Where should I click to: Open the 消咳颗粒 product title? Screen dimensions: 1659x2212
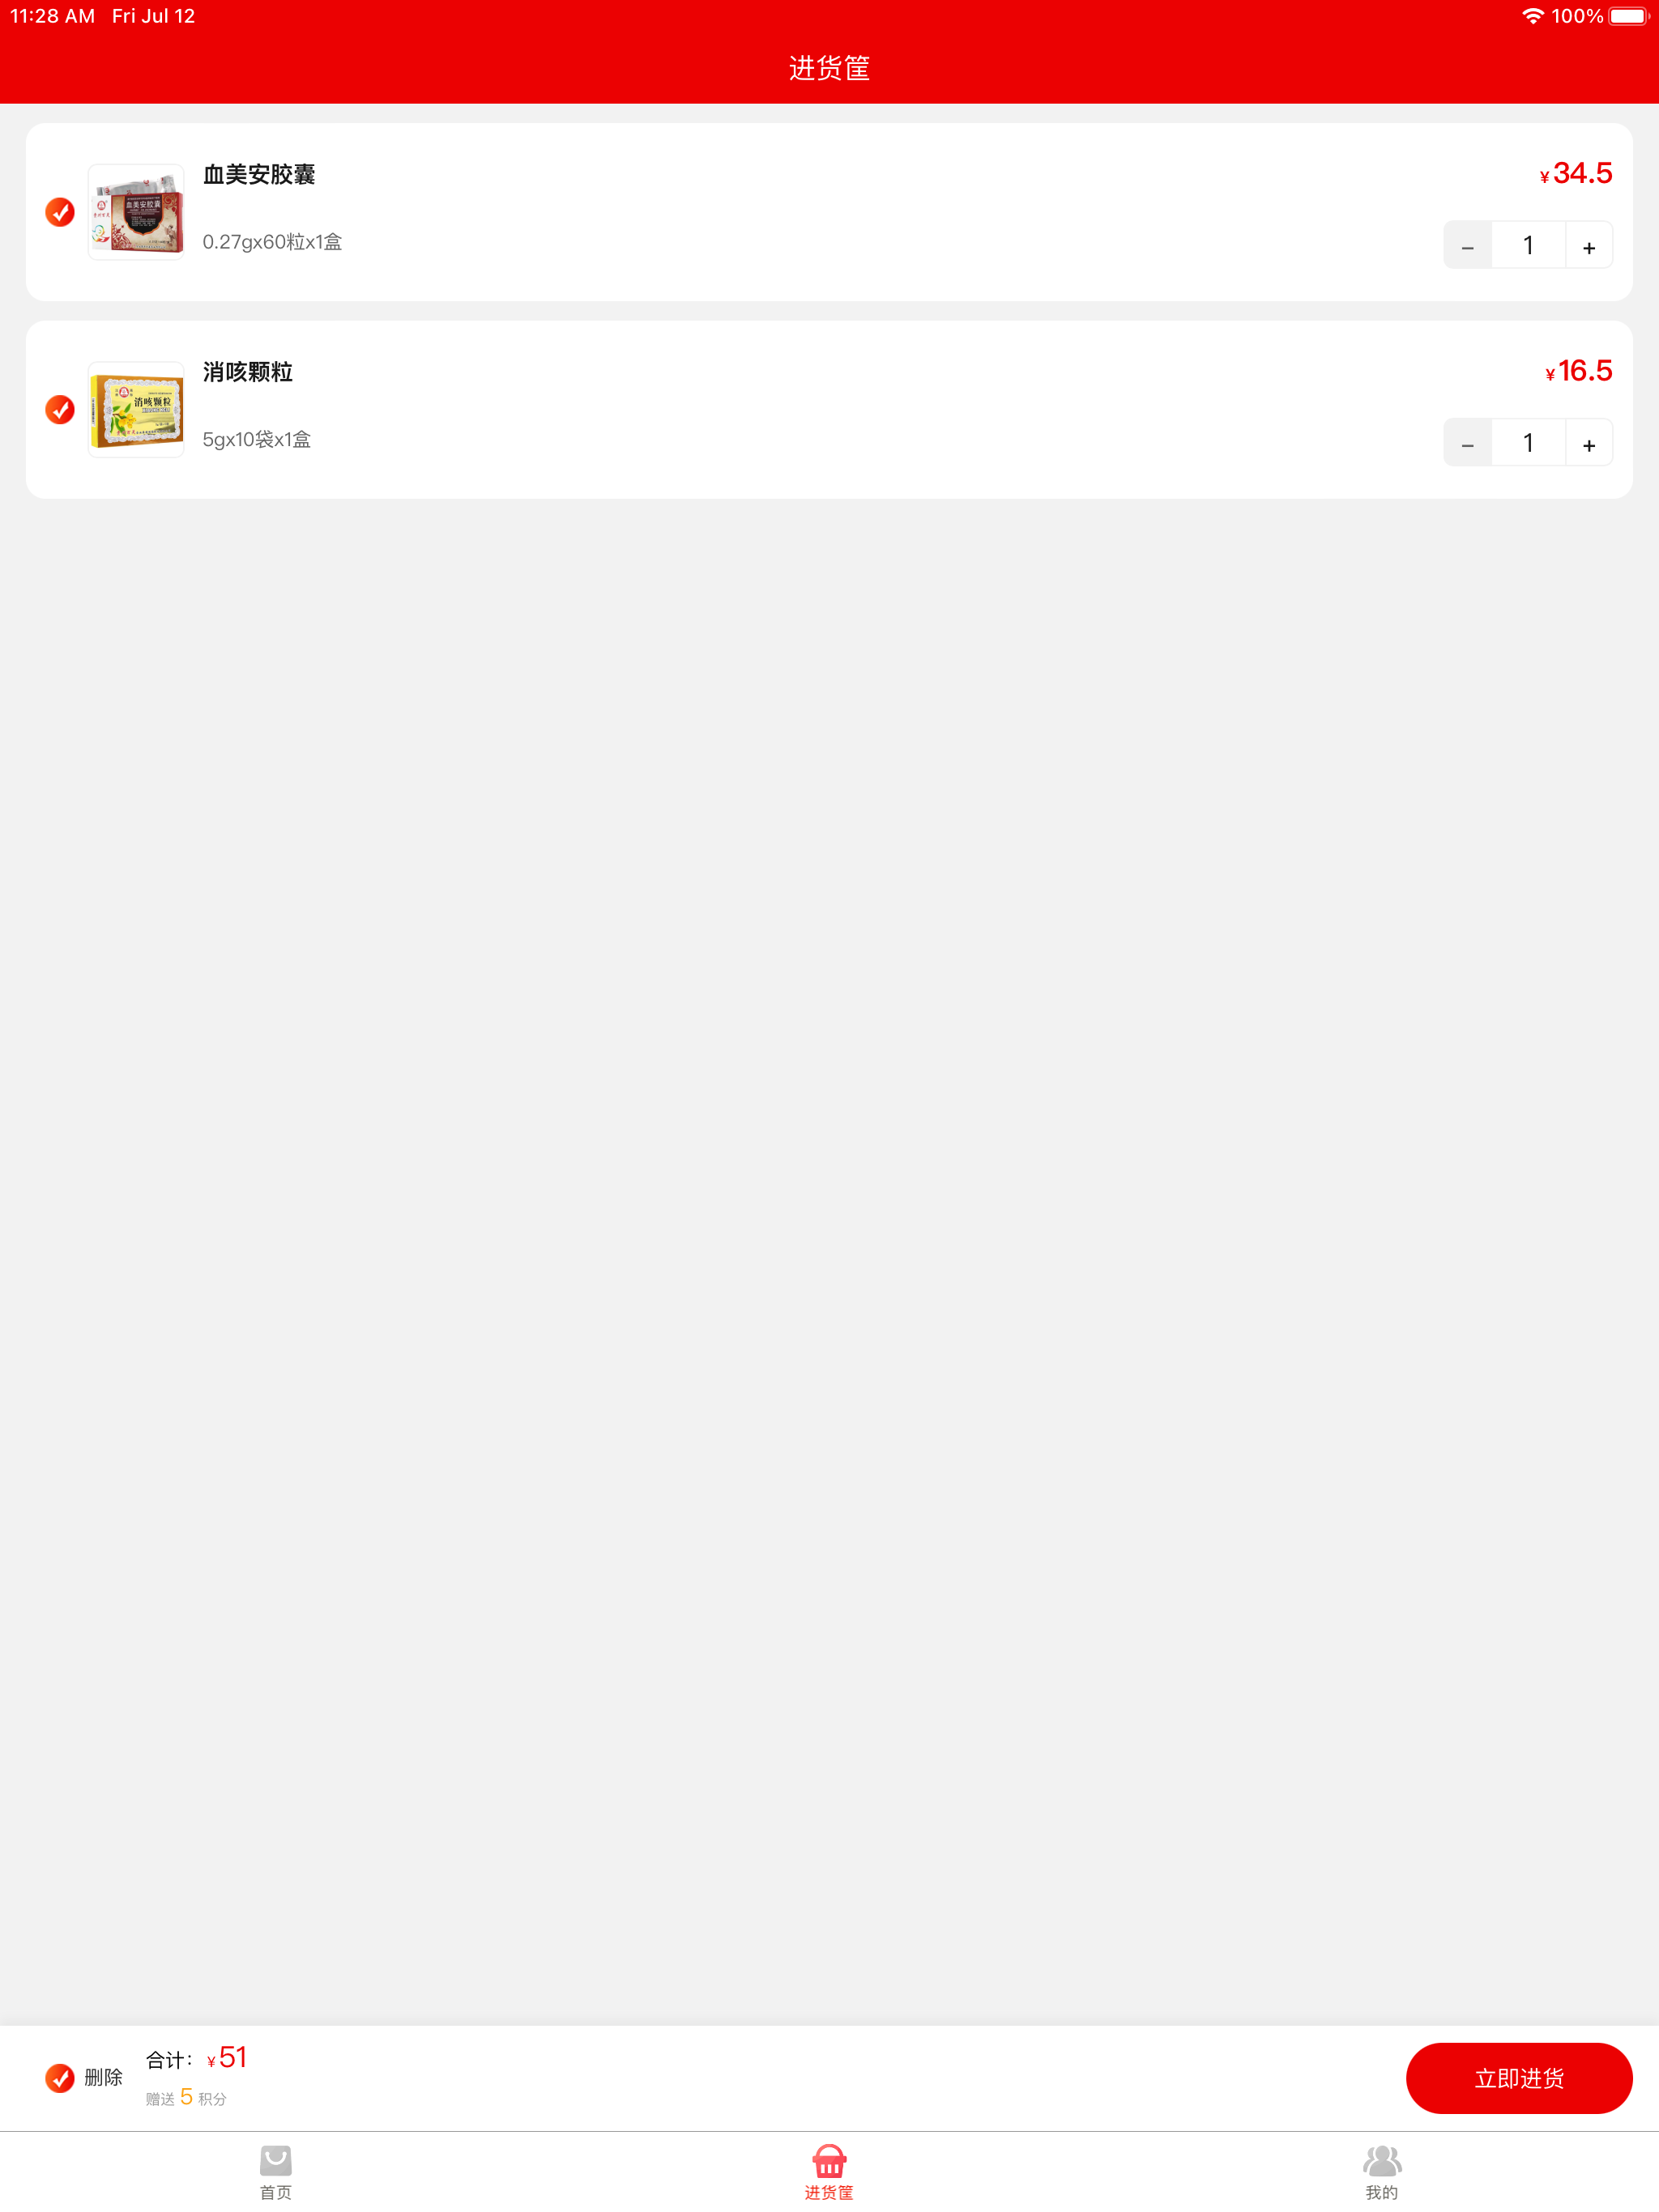click(x=248, y=372)
